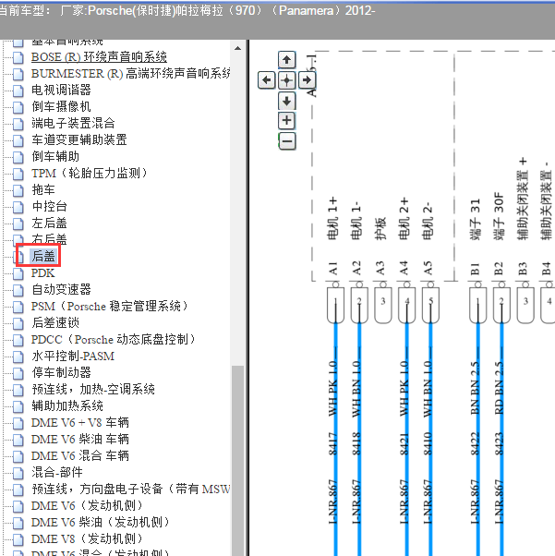Screen dimensions: 555x556
Task: Zoom out diagram with minus button
Action: pyautogui.click(x=286, y=141)
